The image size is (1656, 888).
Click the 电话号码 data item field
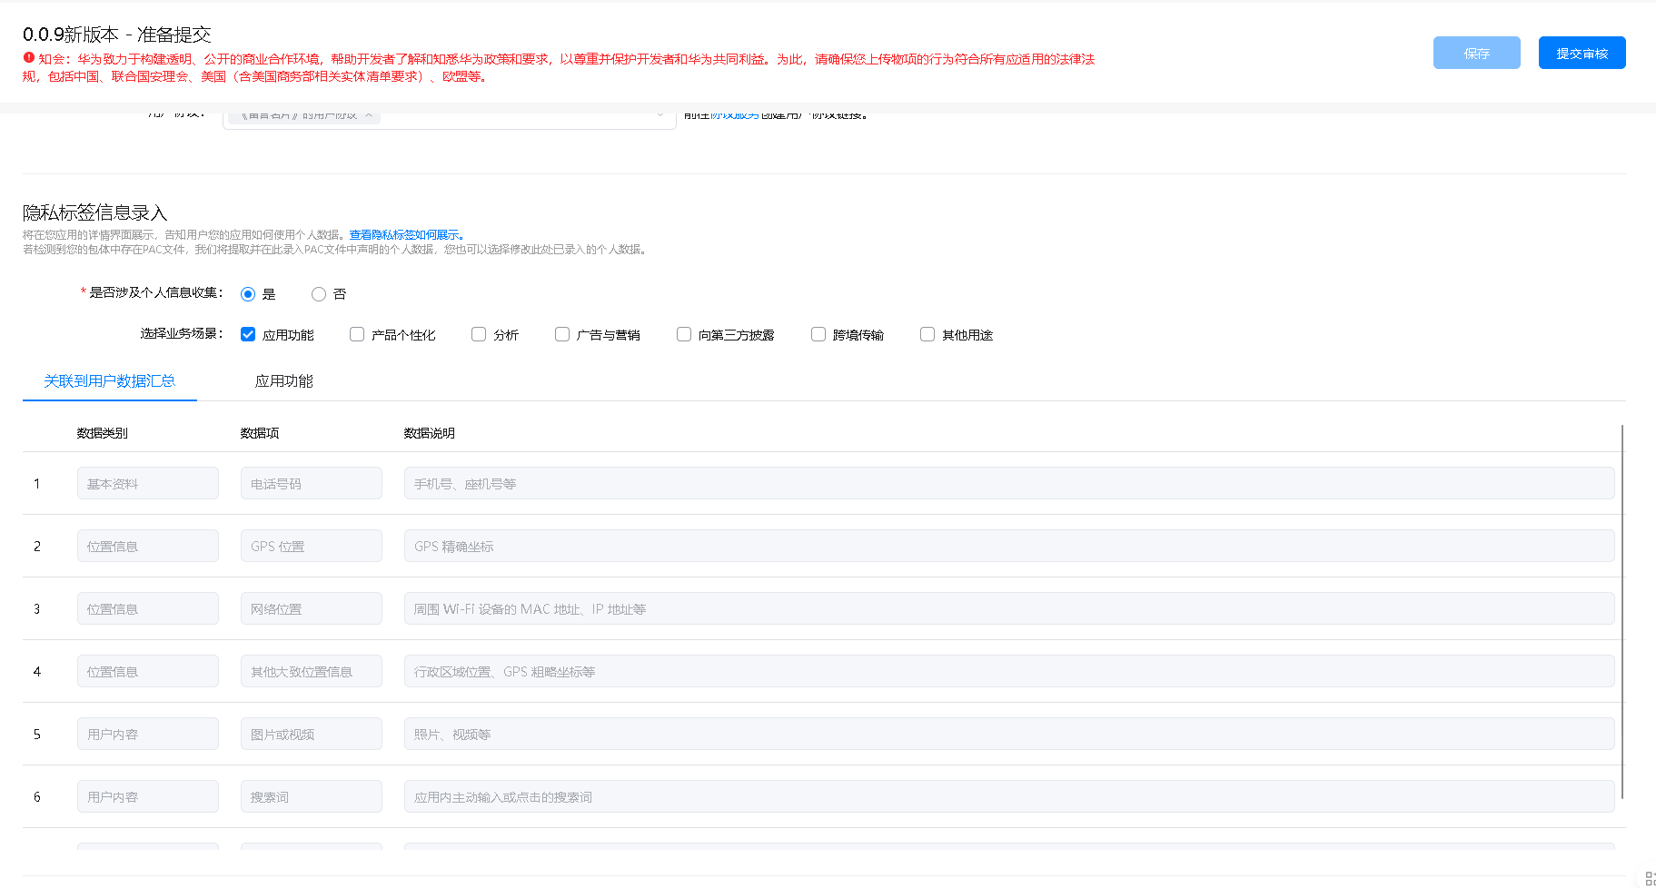tap(311, 484)
